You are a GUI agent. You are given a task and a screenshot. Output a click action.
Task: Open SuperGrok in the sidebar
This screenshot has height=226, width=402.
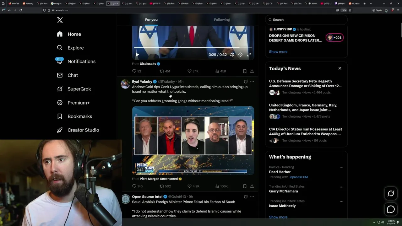click(74, 89)
